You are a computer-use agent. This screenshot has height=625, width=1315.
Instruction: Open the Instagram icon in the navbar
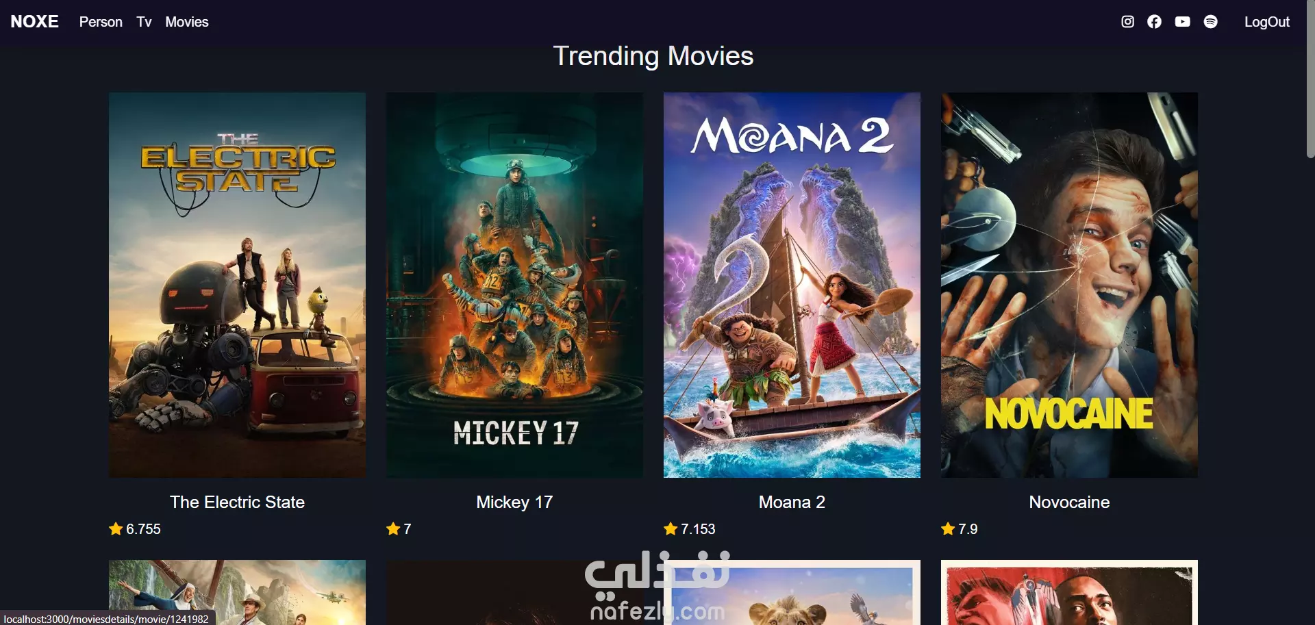pyautogui.click(x=1127, y=22)
